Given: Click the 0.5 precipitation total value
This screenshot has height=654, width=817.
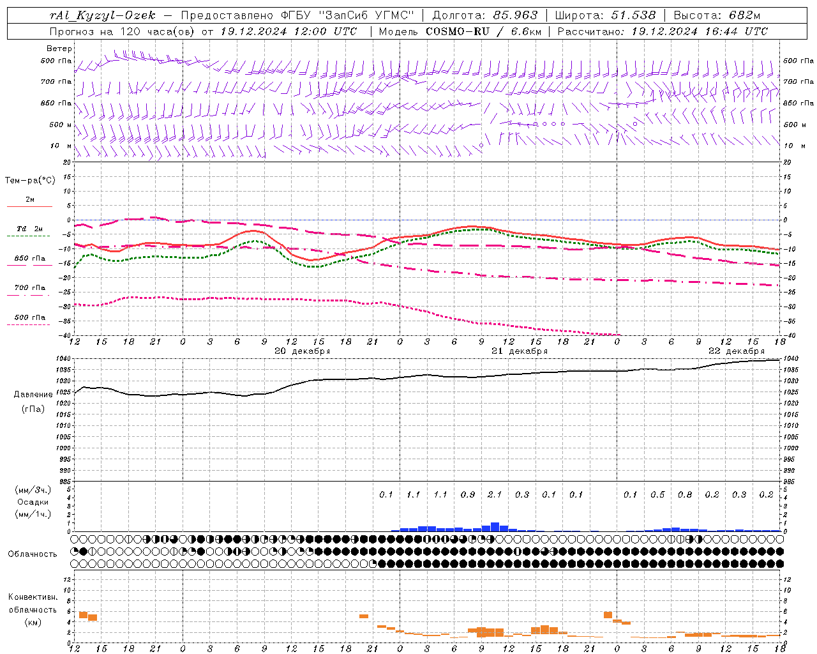Looking at the screenshot, I should [657, 494].
